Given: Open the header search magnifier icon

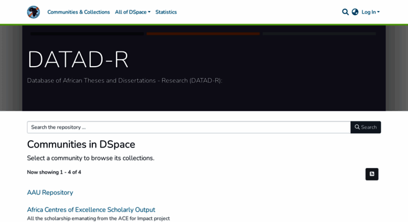Looking at the screenshot, I should pyautogui.click(x=346, y=12).
